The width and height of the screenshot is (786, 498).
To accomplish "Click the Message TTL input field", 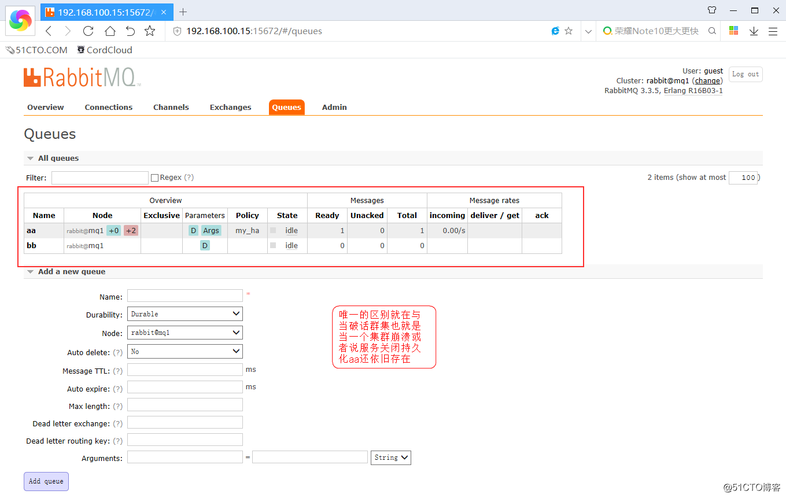I will [x=185, y=370].
